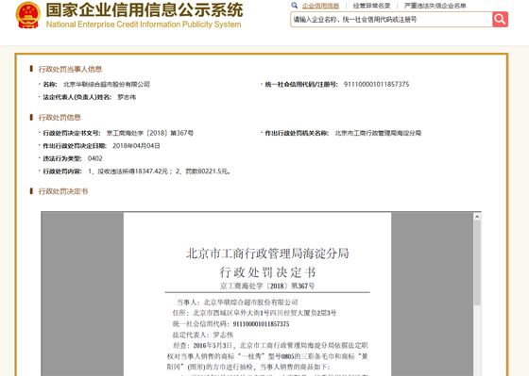This screenshot has height=376, width=529.
Task: Click the credit code 911100001011857375
Action: (x=377, y=84)
